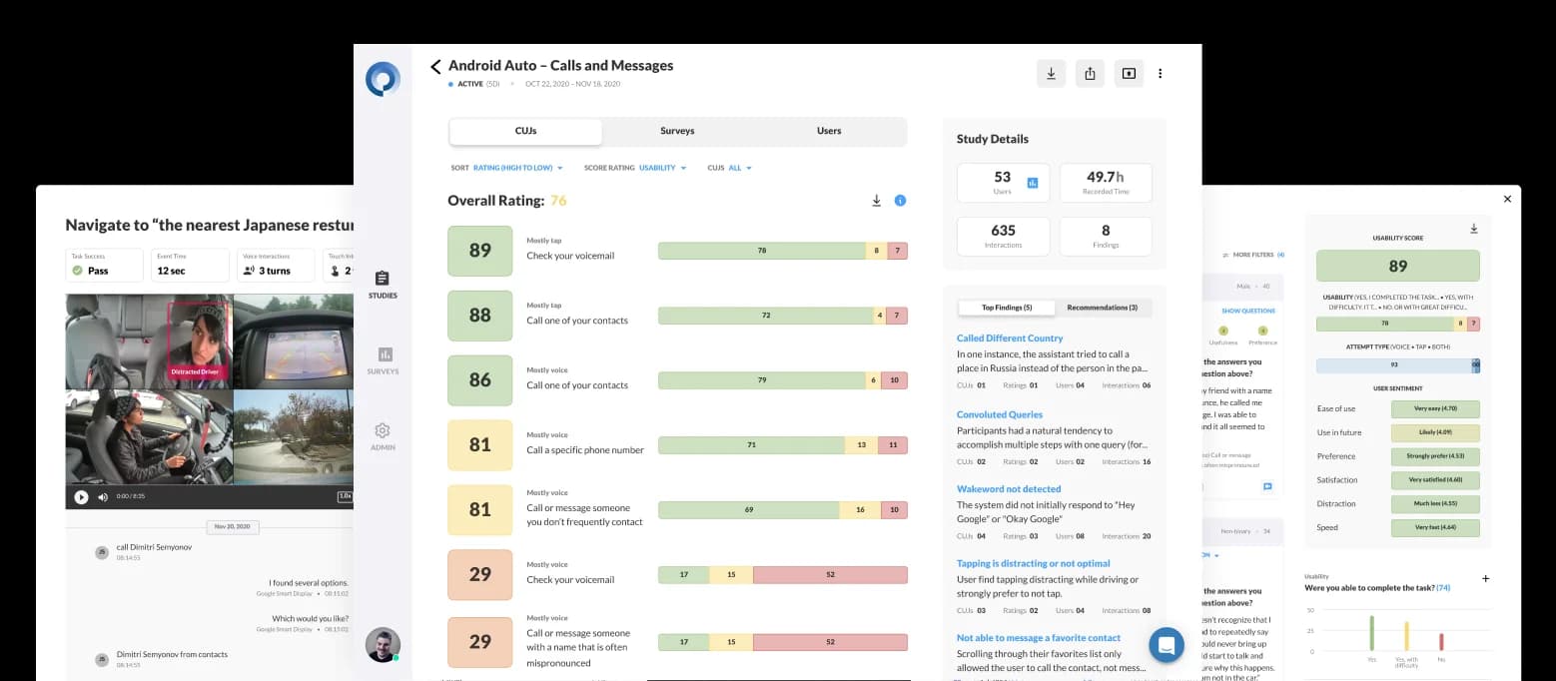Open the Called Different Country finding

tap(1010, 339)
